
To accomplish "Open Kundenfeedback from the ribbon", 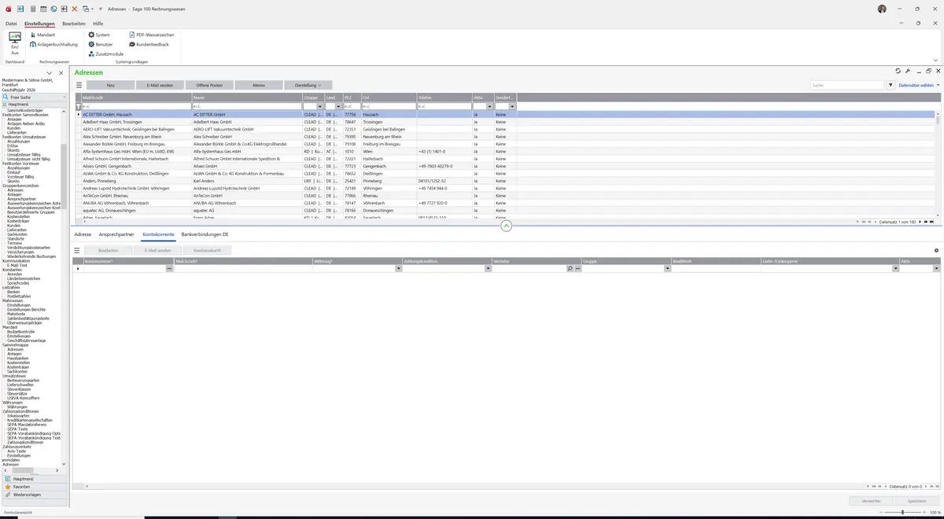I will coord(149,44).
